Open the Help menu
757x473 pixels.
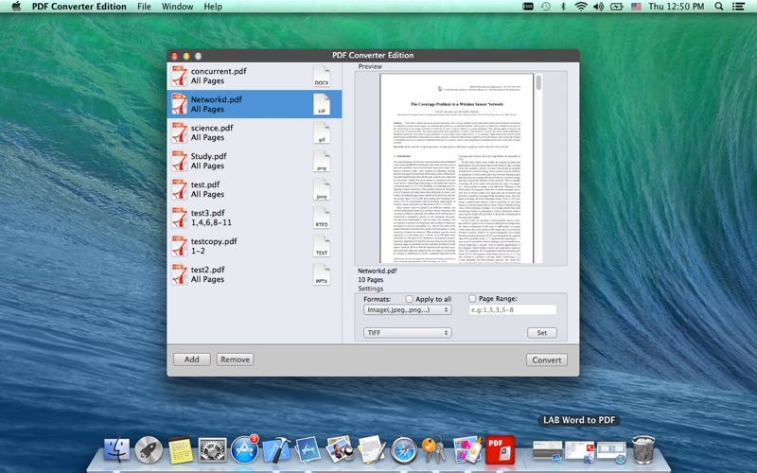pyautogui.click(x=213, y=7)
